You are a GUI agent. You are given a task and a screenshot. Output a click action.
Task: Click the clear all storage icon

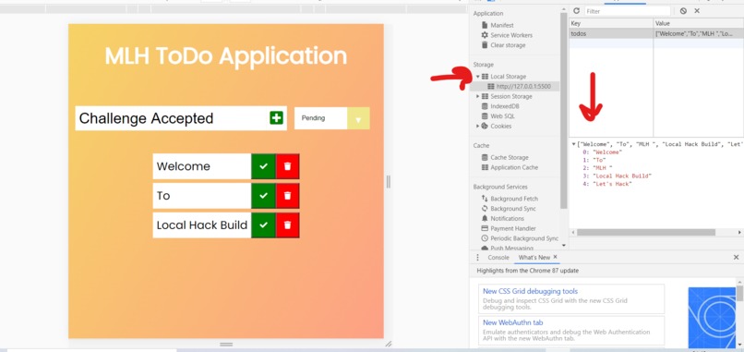tap(683, 10)
